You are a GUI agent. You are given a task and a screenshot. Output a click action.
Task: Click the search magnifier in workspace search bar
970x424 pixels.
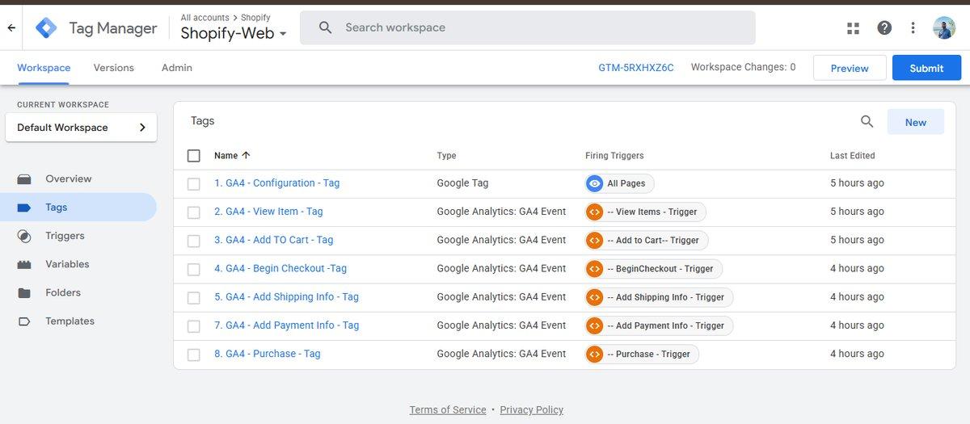click(325, 27)
